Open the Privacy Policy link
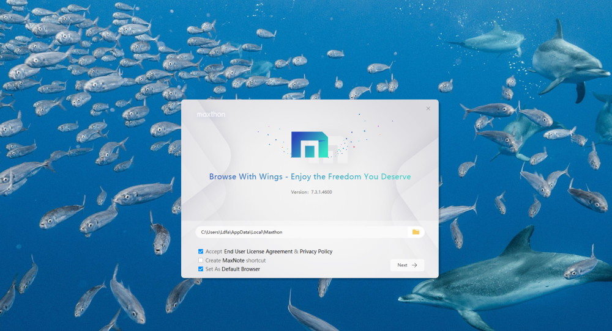Image resolution: width=612 pixels, height=331 pixels. point(316,252)
